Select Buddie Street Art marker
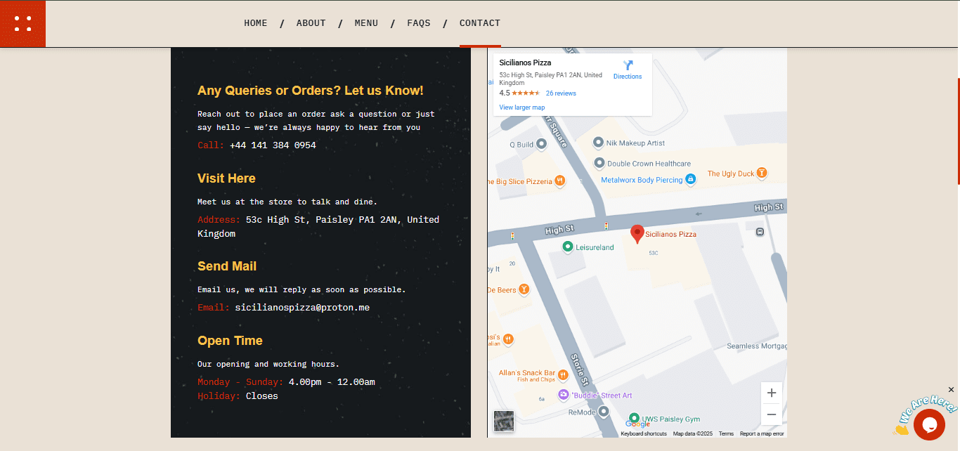 click(563, 396)
